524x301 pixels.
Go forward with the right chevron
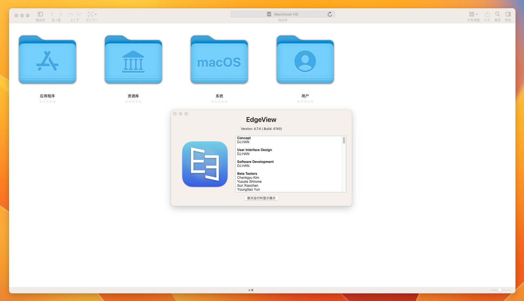click(60, 14)
